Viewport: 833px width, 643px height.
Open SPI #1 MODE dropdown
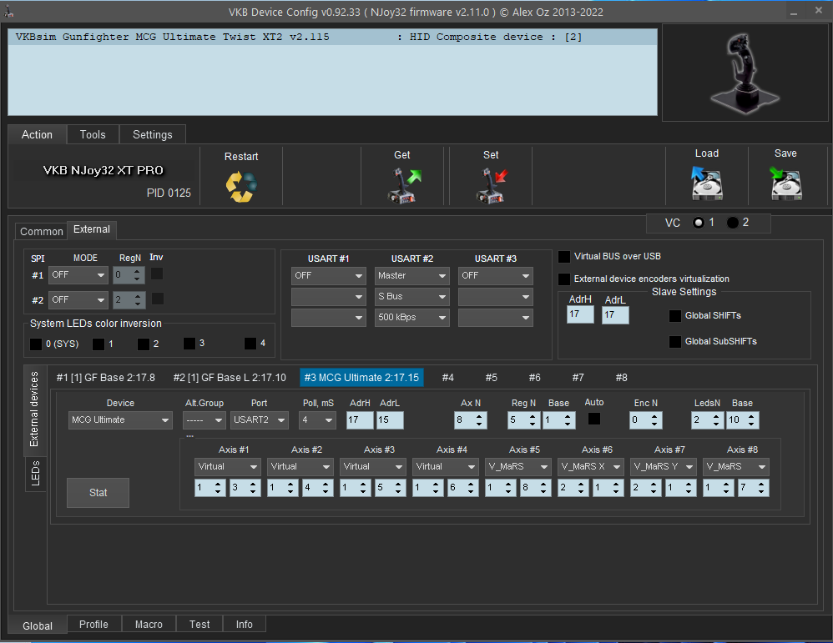(x=78, y=275)
